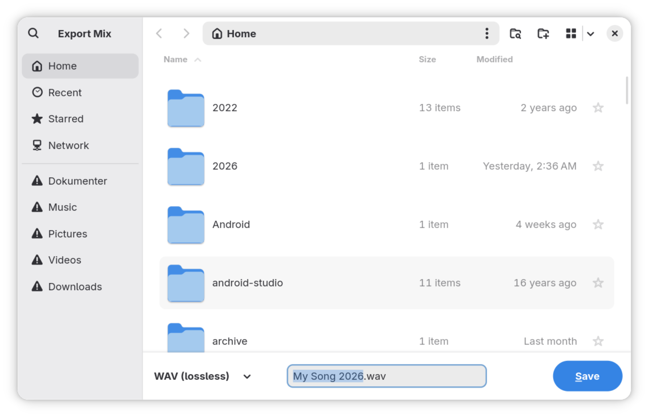Select the android-studio folder icon
This screenshot has width=648, height=417.
186,283
